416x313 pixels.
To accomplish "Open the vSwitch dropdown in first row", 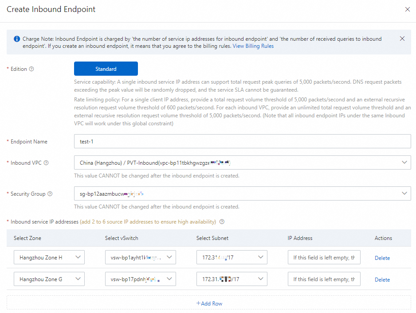I will tap(141, 257).
